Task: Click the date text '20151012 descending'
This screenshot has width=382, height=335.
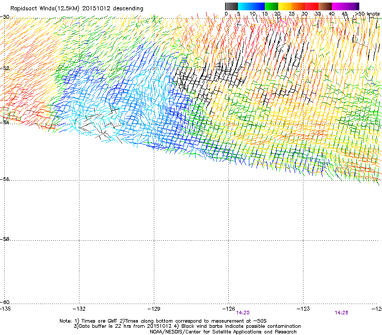Action: point(113,9)
